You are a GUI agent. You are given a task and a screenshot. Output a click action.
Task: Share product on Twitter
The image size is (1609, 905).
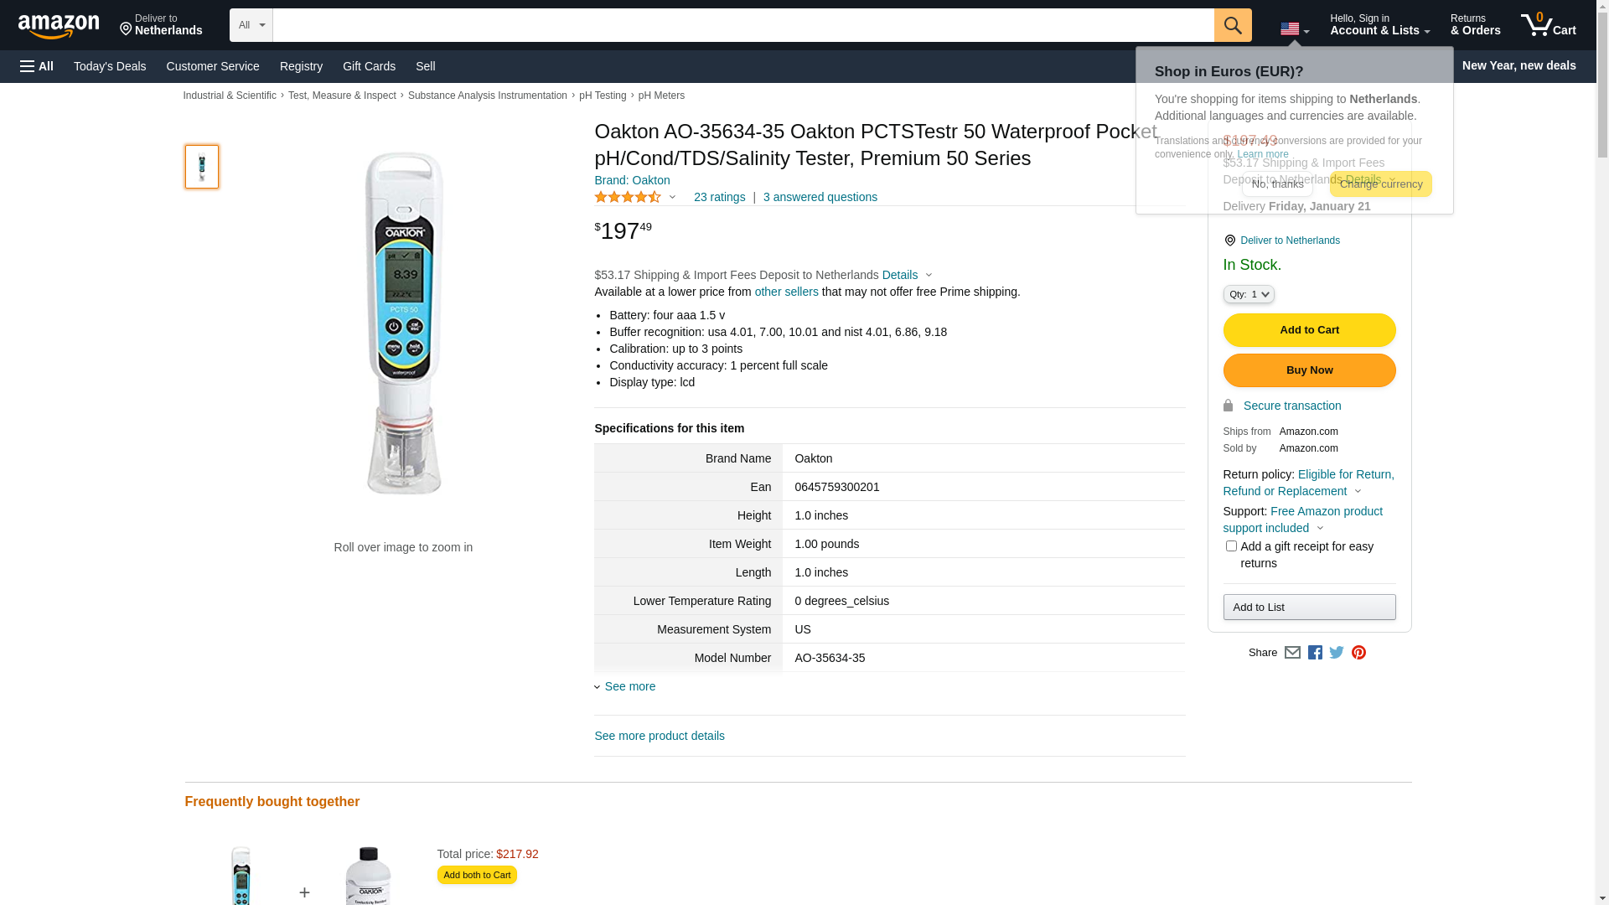pos(1337,653)
